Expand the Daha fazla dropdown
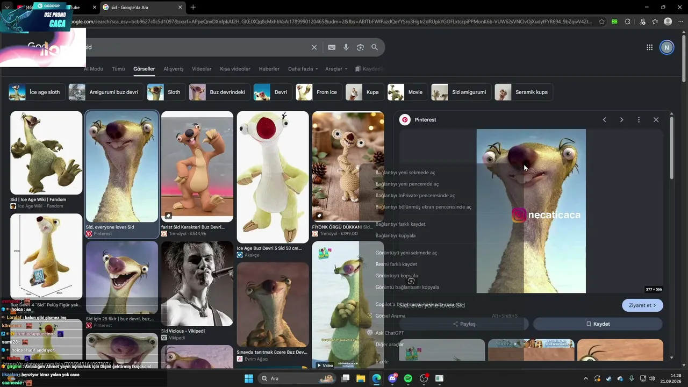Viewport: 688px width, 387px height. point(303,69)
